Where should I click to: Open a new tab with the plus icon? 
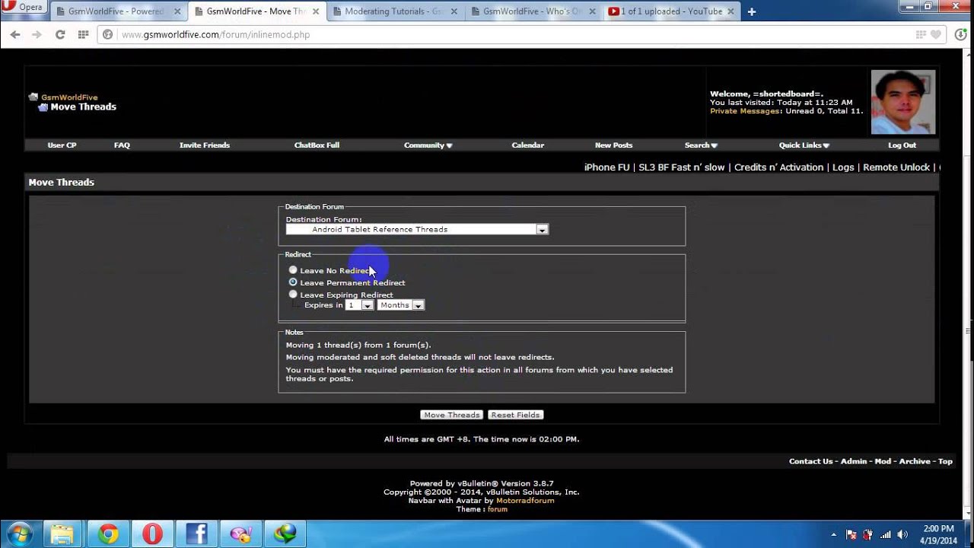tap(751, 11)
